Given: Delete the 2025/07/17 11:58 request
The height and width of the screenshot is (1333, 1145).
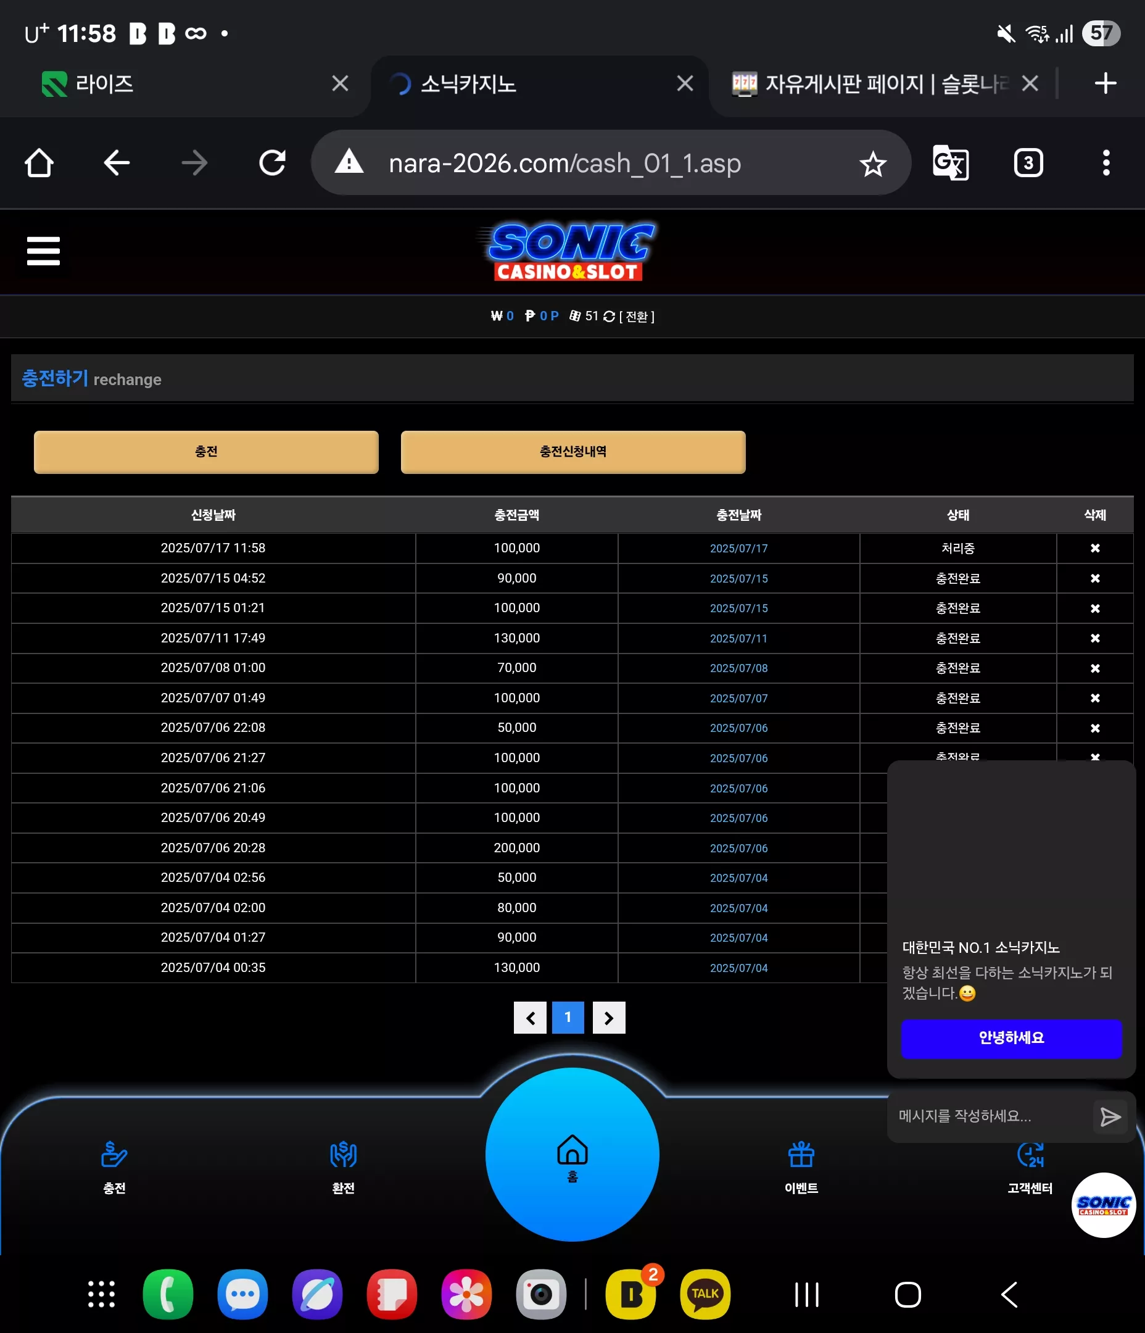Looking at the screenshot, I should (1095, 548).
